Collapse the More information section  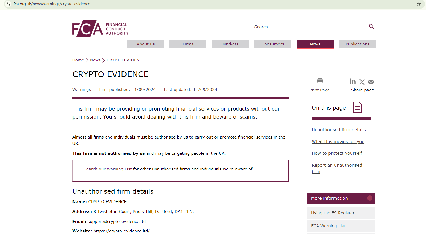[370, 198]
